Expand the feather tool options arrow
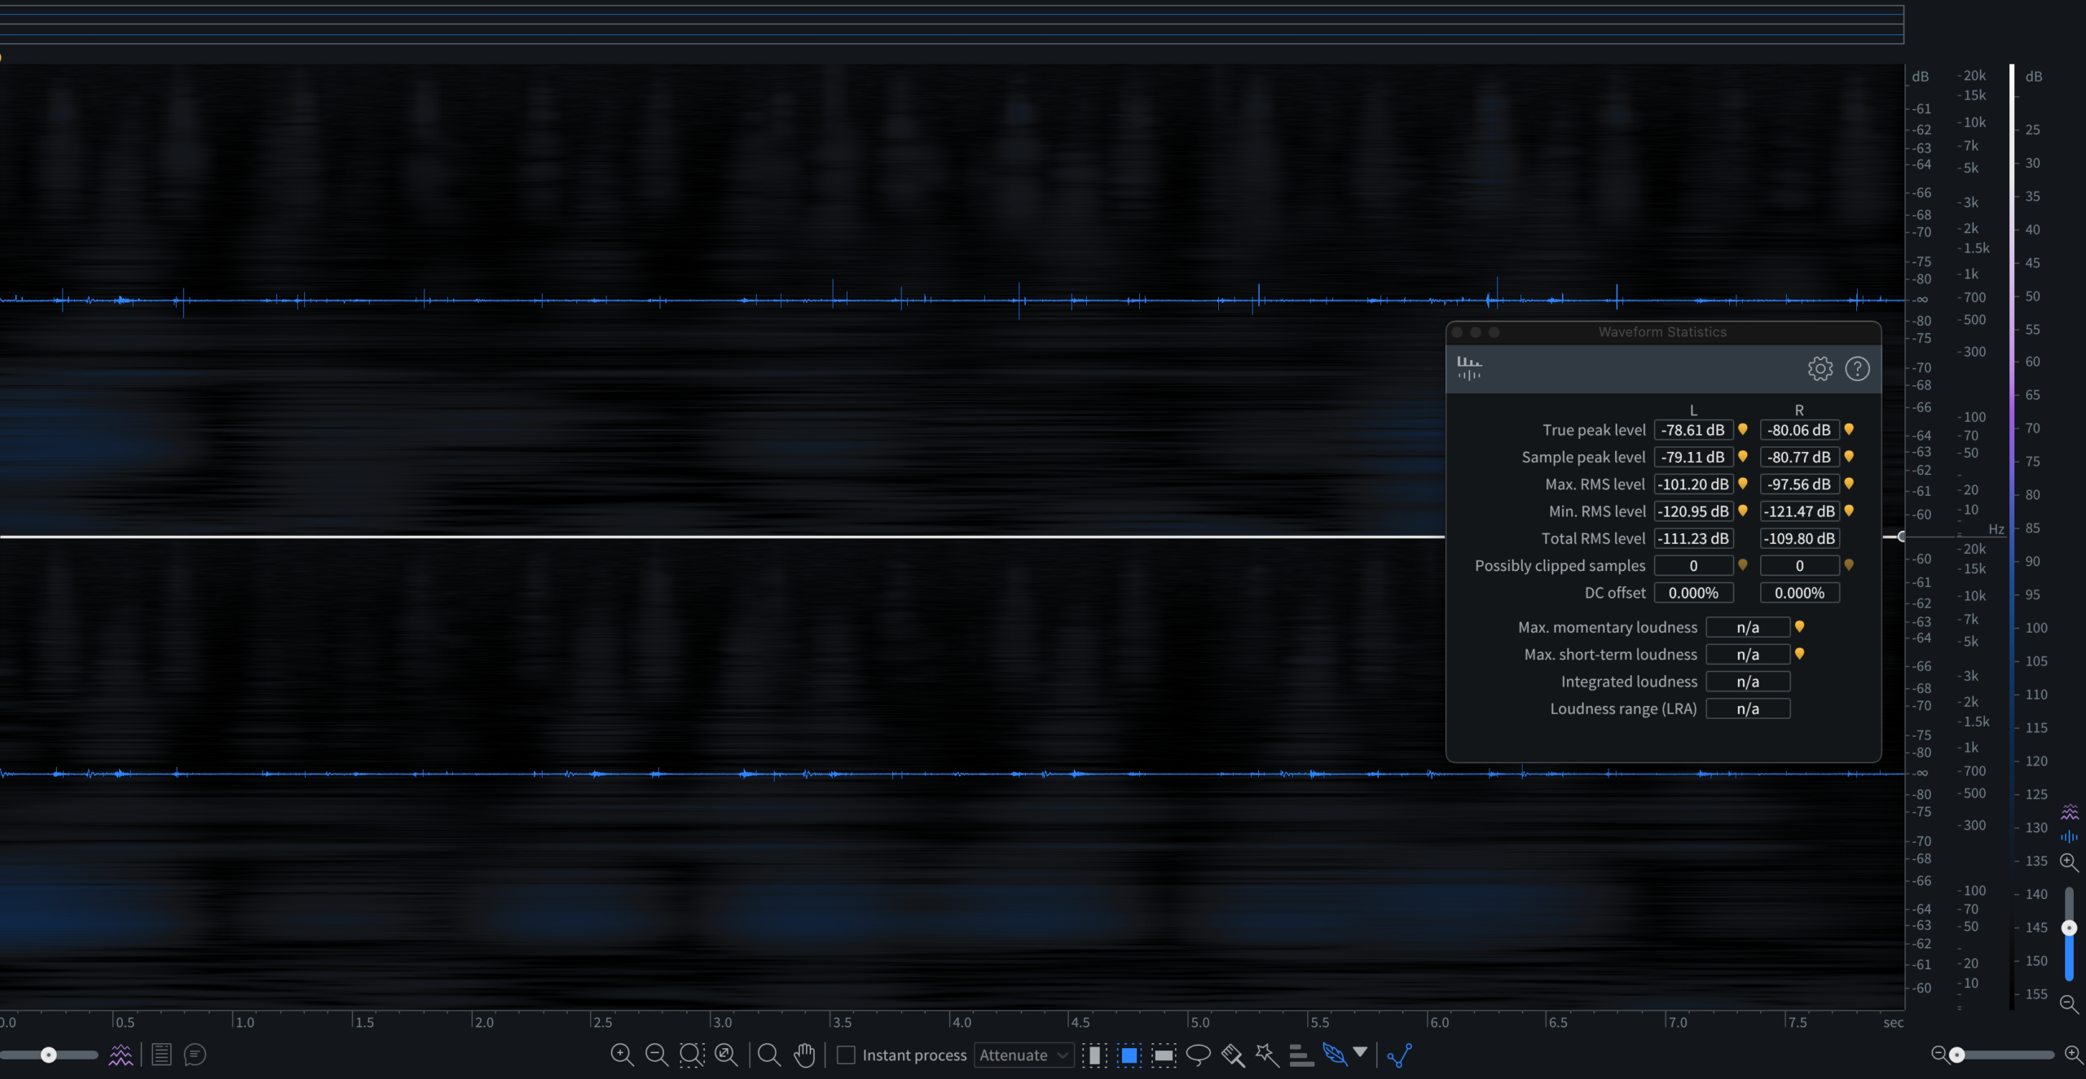 click(1360, 1051)
